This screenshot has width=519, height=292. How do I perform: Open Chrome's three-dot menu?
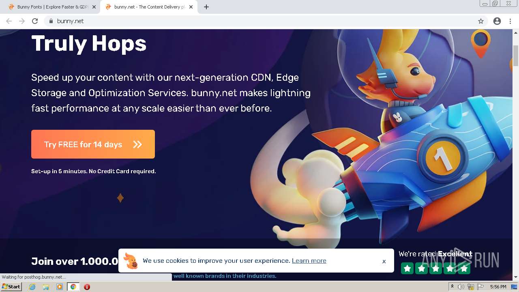click(510, 21)
